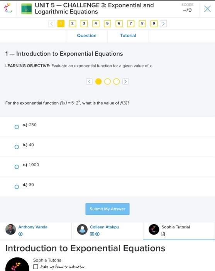Play Anthony Varela's video tutorial
This screenshot has width=215, height=271.
20,234
